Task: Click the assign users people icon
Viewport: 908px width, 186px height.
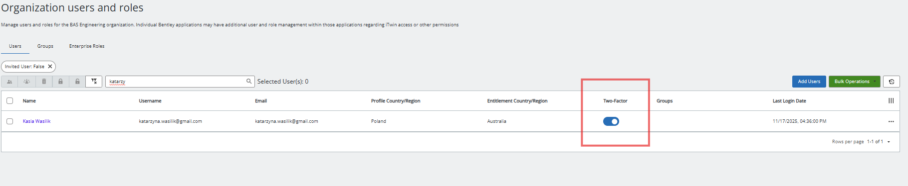Action: (x=9, y=82)
